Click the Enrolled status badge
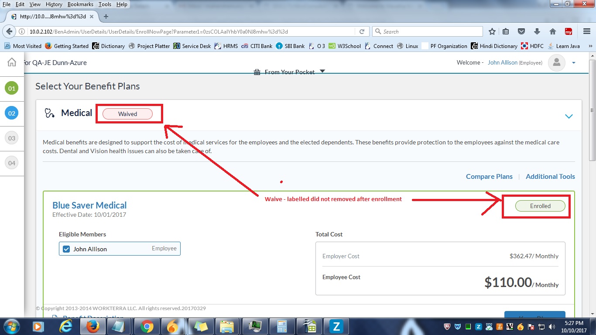This screenshot has width=596, height=335. coord(540,206)
